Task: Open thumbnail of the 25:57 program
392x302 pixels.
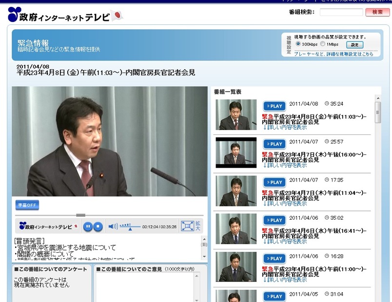Action: 236,152
